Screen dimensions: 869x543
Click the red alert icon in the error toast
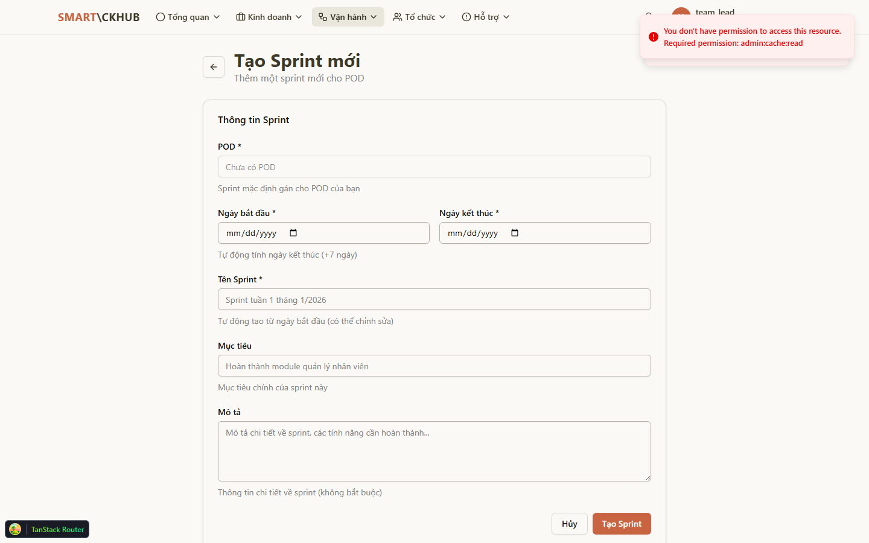click(653, 37)
